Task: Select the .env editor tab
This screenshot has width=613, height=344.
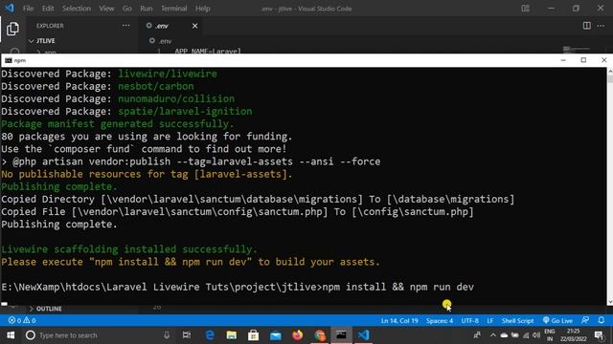Action: [170, 26]
